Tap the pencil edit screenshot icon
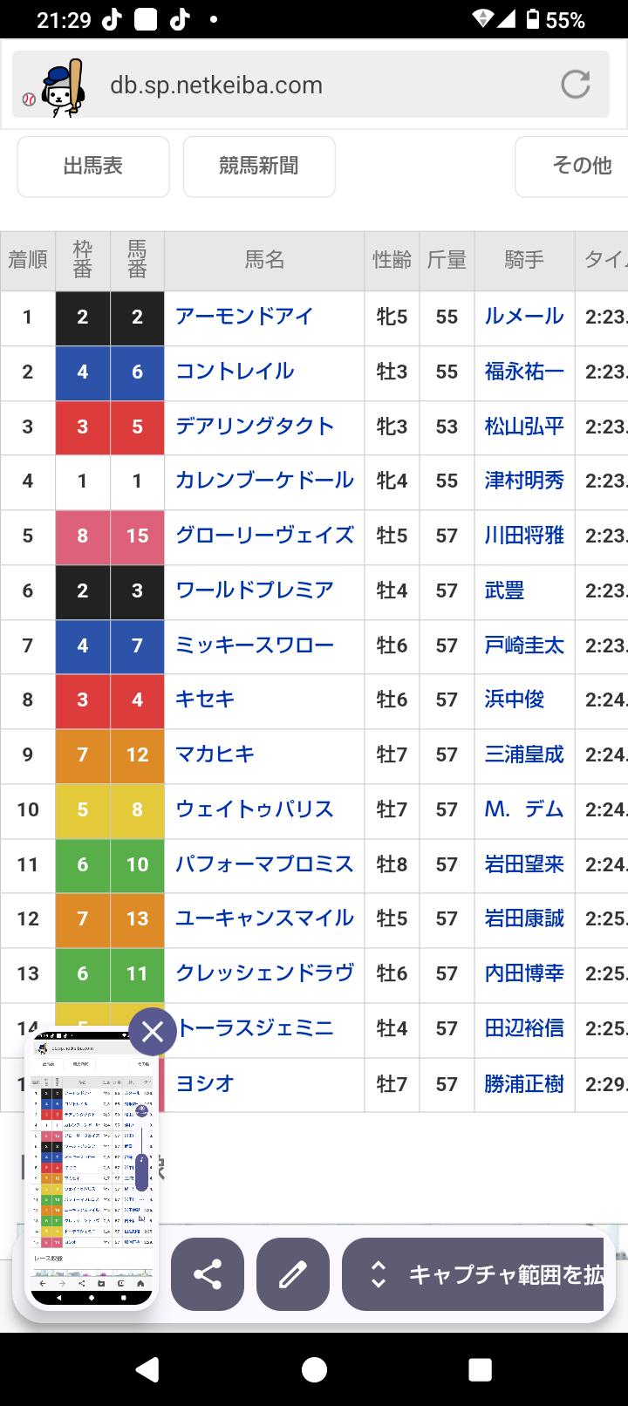 point(293,1274)
